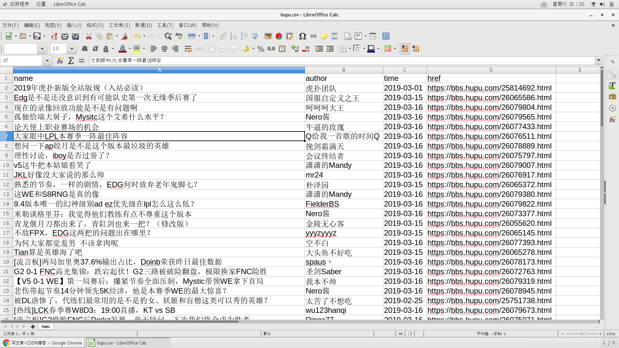Open link for 26079804.html
The width and height of the screenshot is (619, 348).
pyautogui.click(x=489, y=107)
